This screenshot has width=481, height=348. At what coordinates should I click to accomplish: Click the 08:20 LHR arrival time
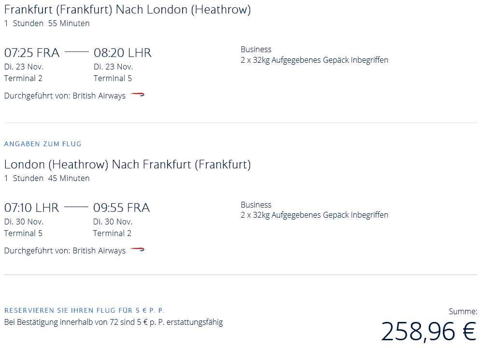click(123, 53)
